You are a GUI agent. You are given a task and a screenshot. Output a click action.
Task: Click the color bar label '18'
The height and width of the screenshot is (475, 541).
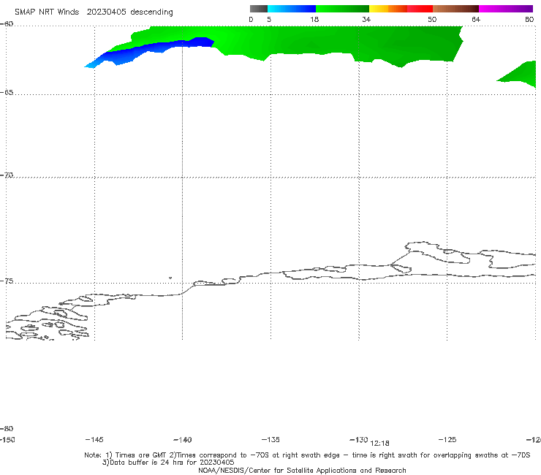314,19
